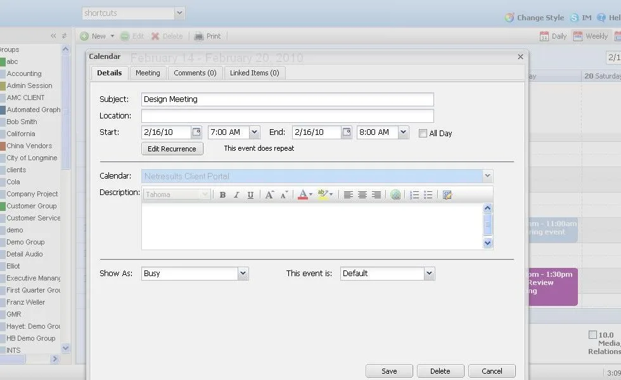Click the Start date 2/16/10 field
This screenshot has width=621, height=380.
coord(167,132)
